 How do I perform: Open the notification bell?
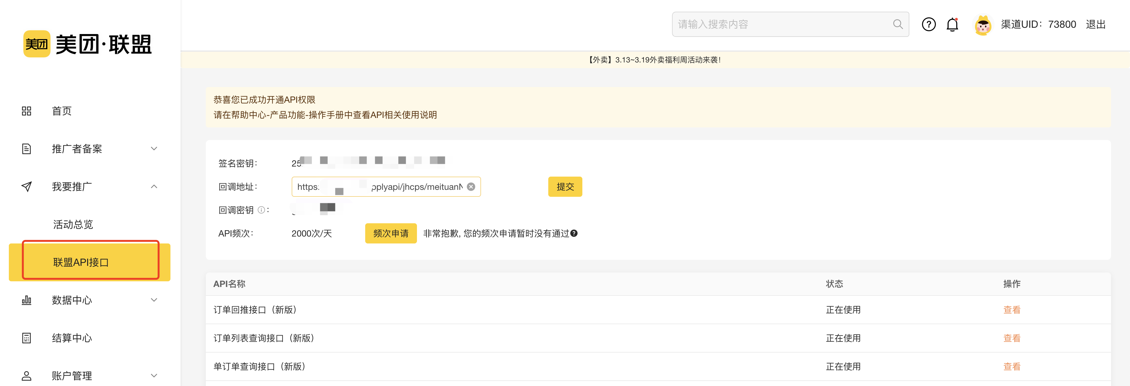952,25
